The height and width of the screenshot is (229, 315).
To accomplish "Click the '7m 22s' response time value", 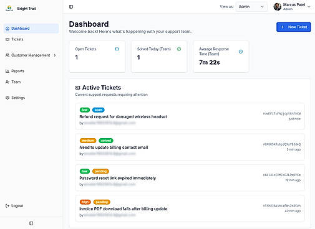I will coord(210,62).
